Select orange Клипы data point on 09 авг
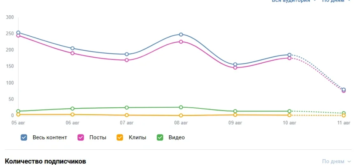This screenshot has width=358, height=165. [235, 115]
